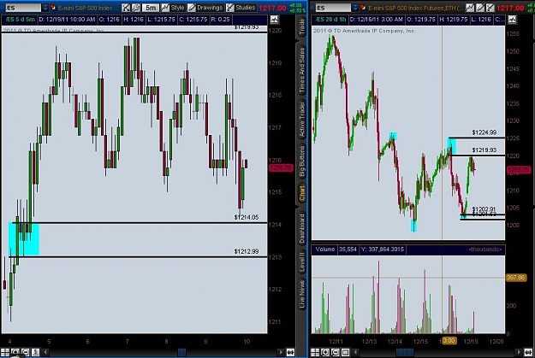
Task: Click the 1217.00 price in left chart header
Action: 272,8
